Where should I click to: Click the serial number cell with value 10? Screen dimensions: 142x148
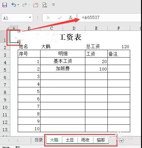[29, 128]
